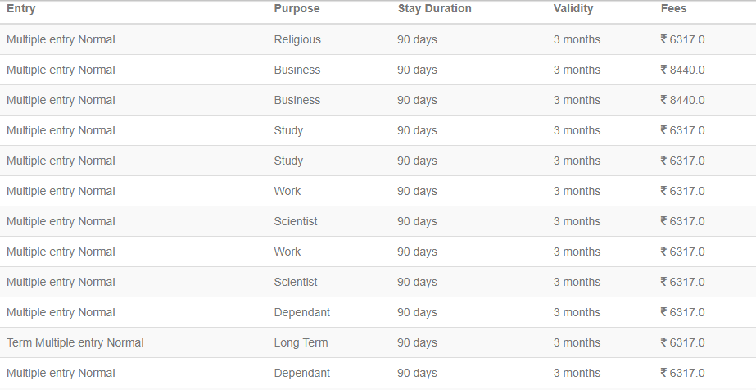Click the Fees column header
Screen dimensions: 756x390
coord(673,9)
